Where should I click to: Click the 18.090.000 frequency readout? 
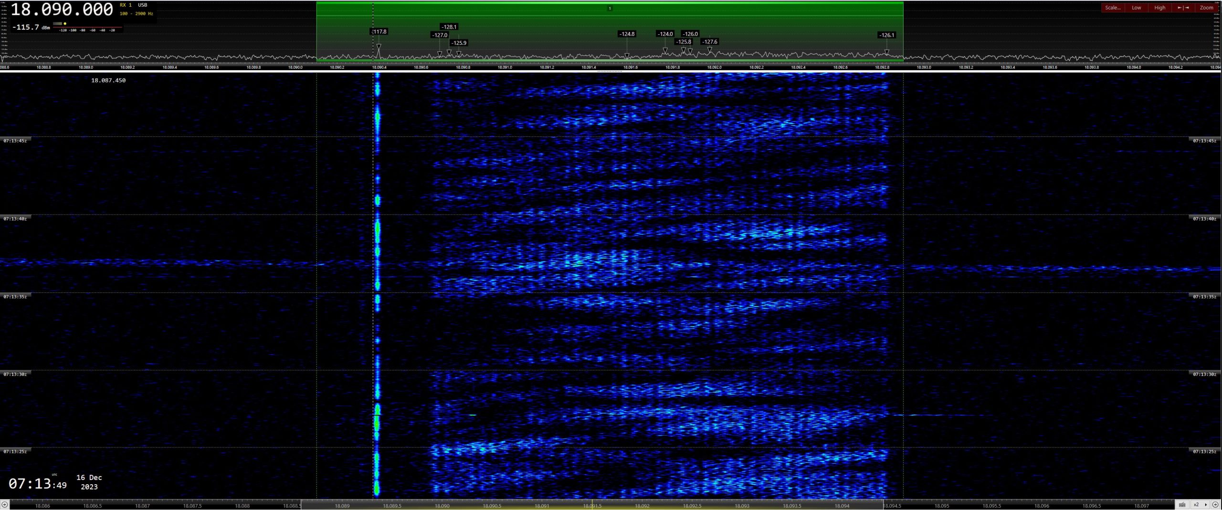click(x=62, y=10)
